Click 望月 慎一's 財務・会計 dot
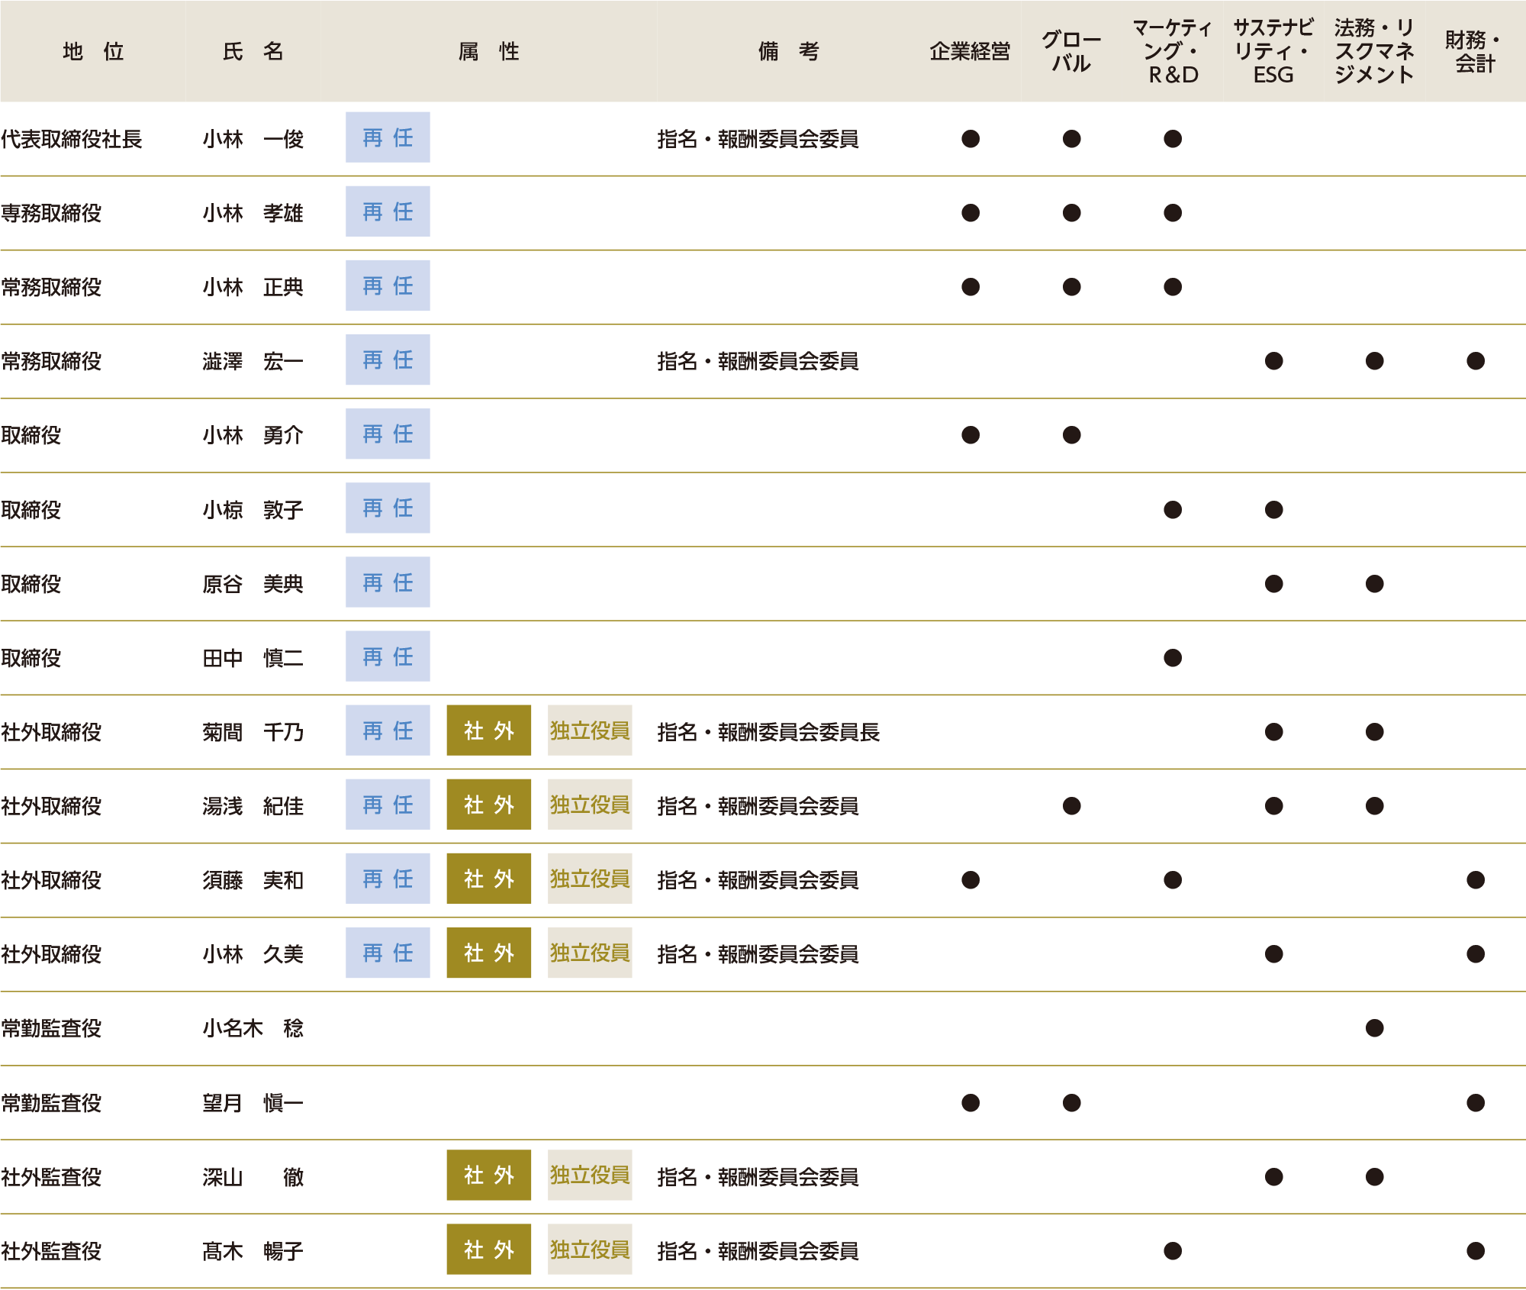This screenshot has height=1290, width=1526. [1475, 1103]
